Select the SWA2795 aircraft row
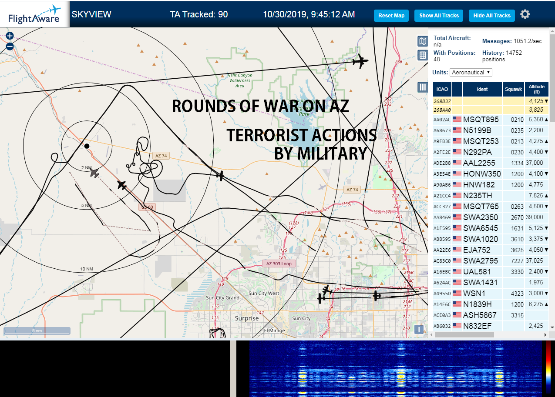The width and height of the screenshot is (555, 397). [491, 261]
